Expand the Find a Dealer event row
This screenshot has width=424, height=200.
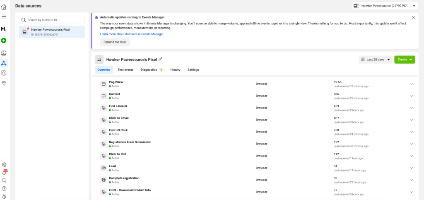tap(411, 108)
